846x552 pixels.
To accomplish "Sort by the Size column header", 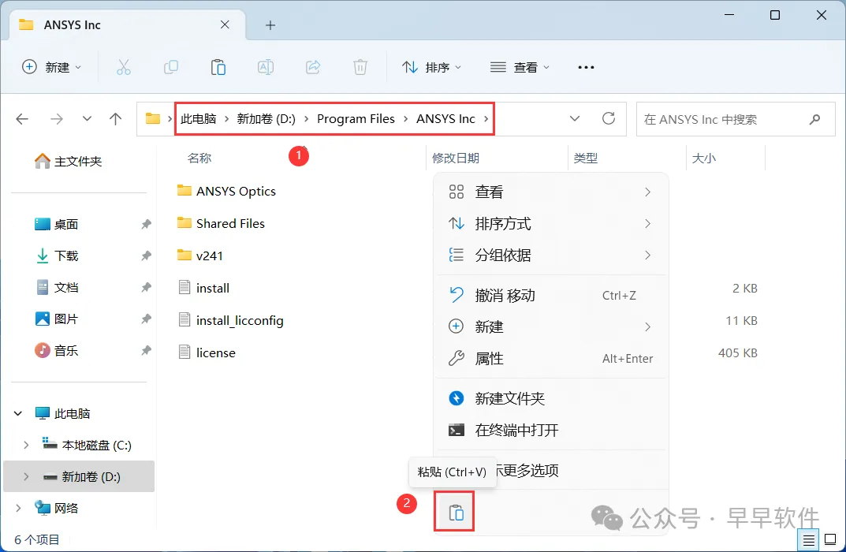I will coord(703,158).
